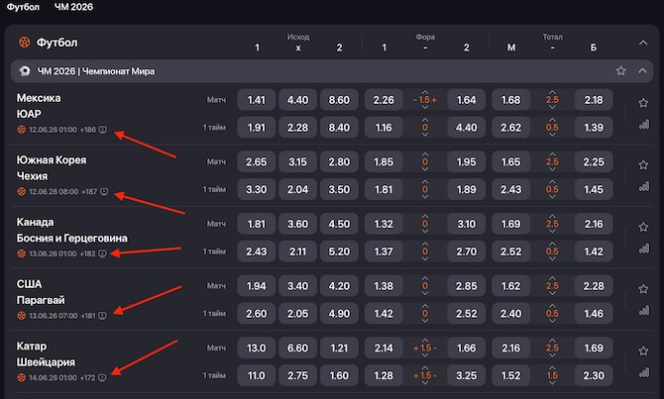Click orange football icon in Футбол header
The image size is (664, 399).
point(24,43)
